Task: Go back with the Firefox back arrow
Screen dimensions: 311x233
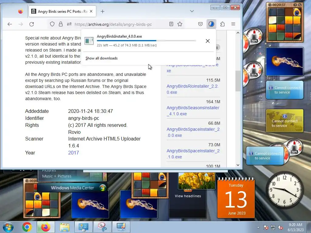Action: click(x=10, y=24)
